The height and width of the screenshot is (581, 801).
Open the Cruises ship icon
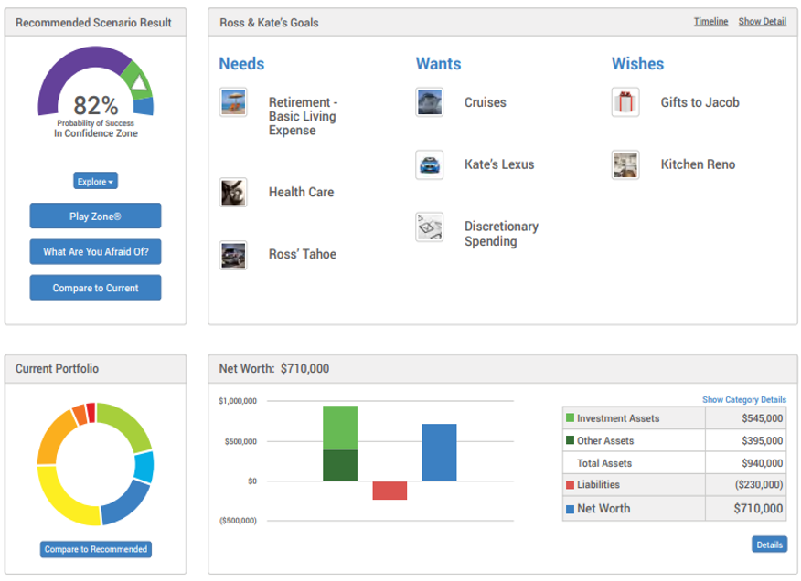tap(430, 102)
